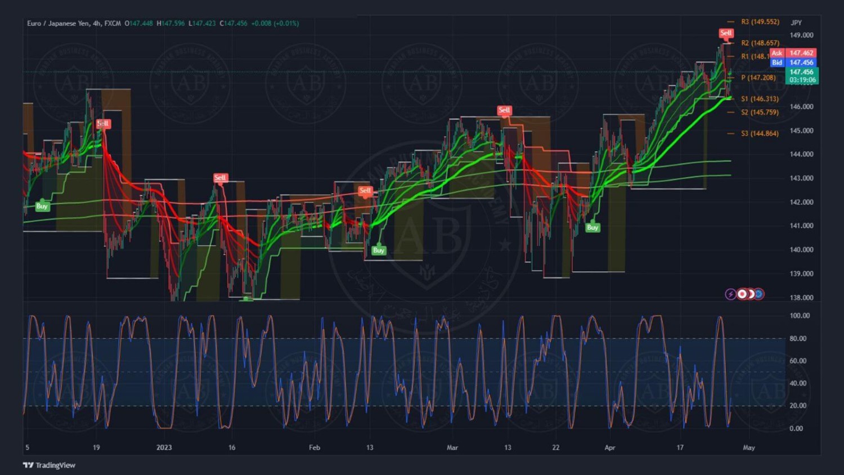Screen dimensions: 844x475
Task: Click the 2023 label on the time axis
Action: (164, 447)
